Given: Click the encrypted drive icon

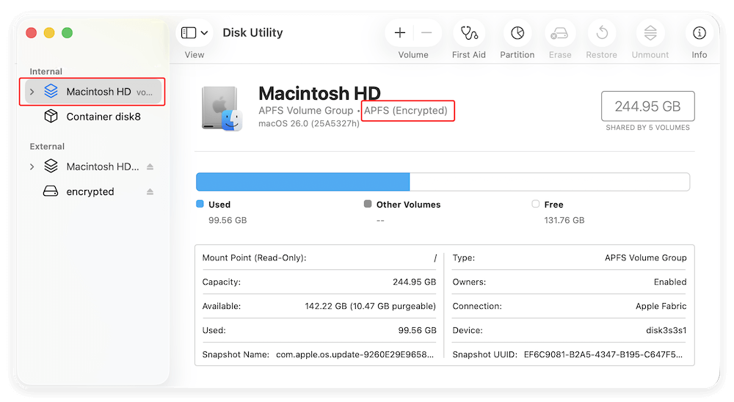Looking at the screenshot, I should click(51, 191).
